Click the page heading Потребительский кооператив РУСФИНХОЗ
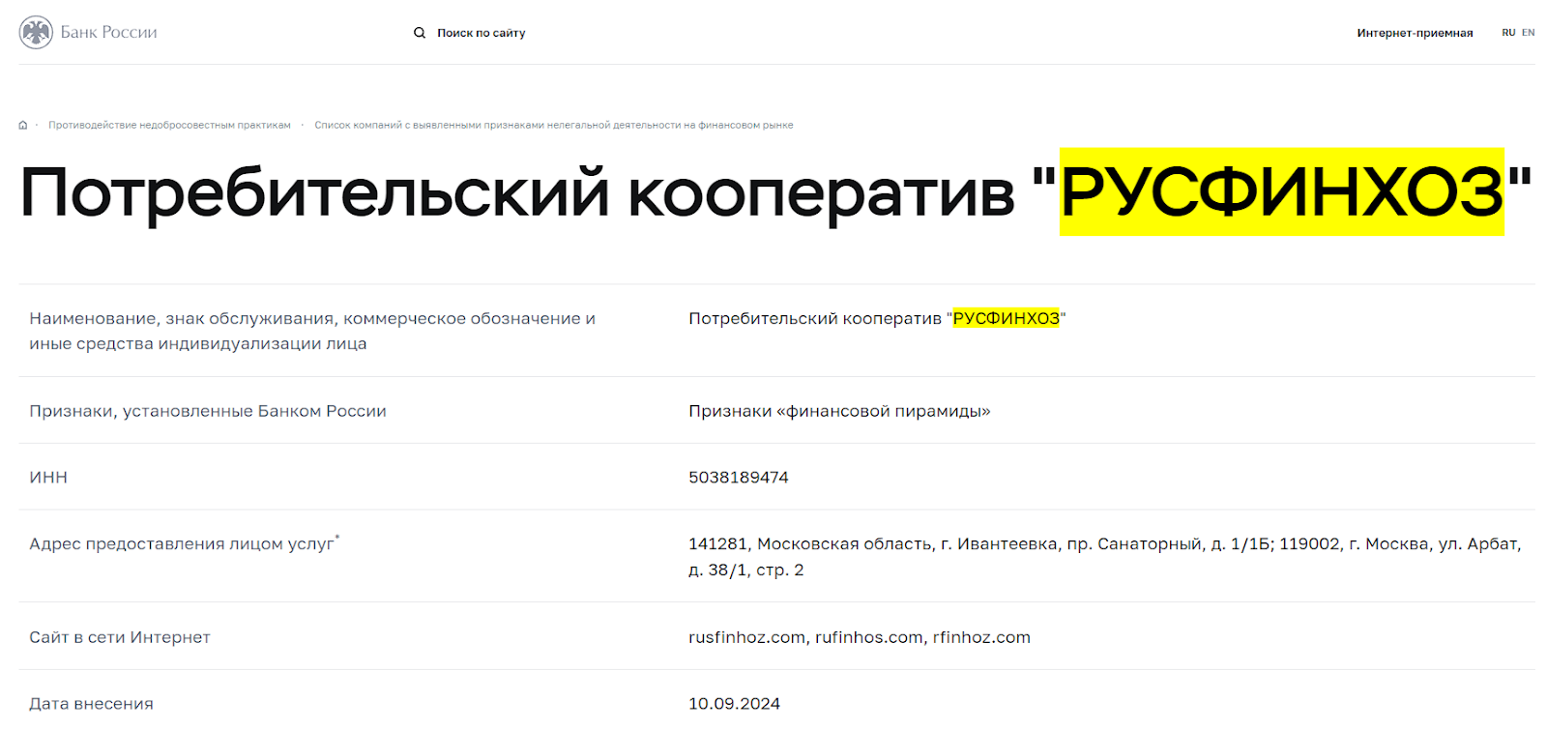This screenshot has width=1547, height=730. pyautogui.click(x=775, y=191)
